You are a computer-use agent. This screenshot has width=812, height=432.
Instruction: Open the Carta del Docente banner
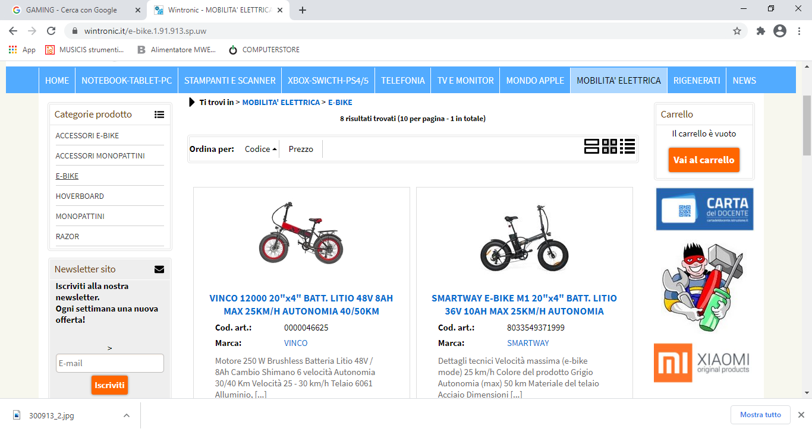point(704,209)
